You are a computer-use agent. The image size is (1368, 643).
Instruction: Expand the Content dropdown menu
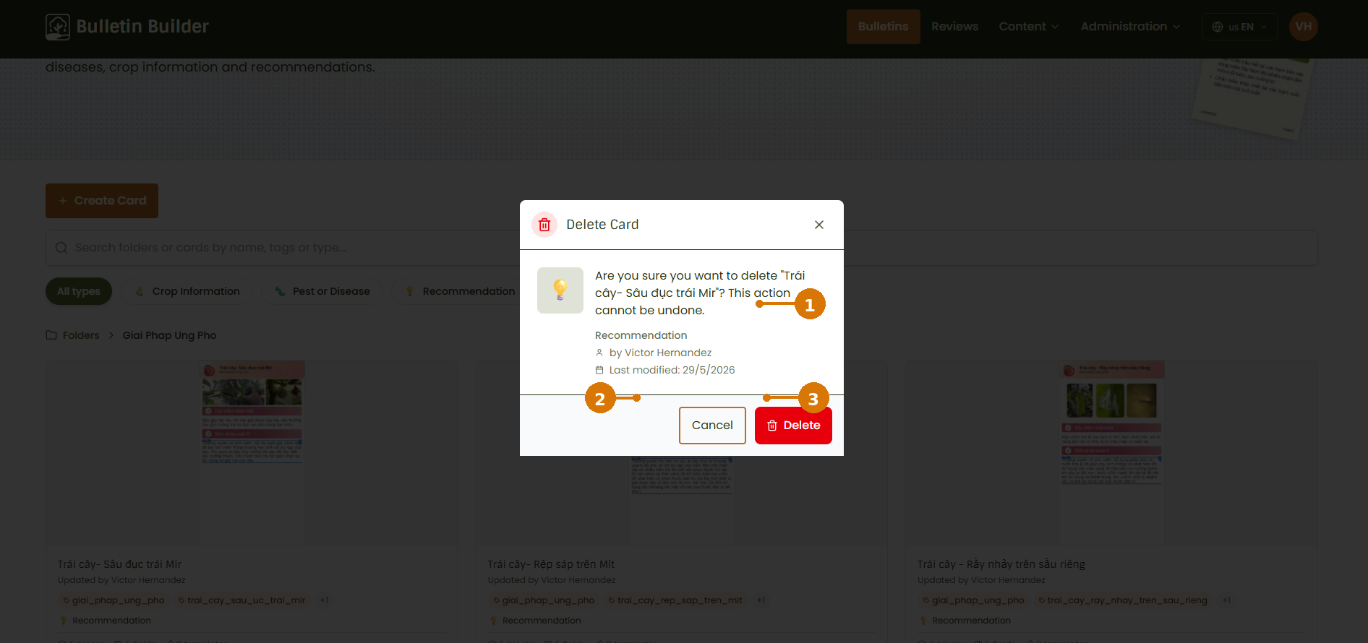[x=1028, y=27]
